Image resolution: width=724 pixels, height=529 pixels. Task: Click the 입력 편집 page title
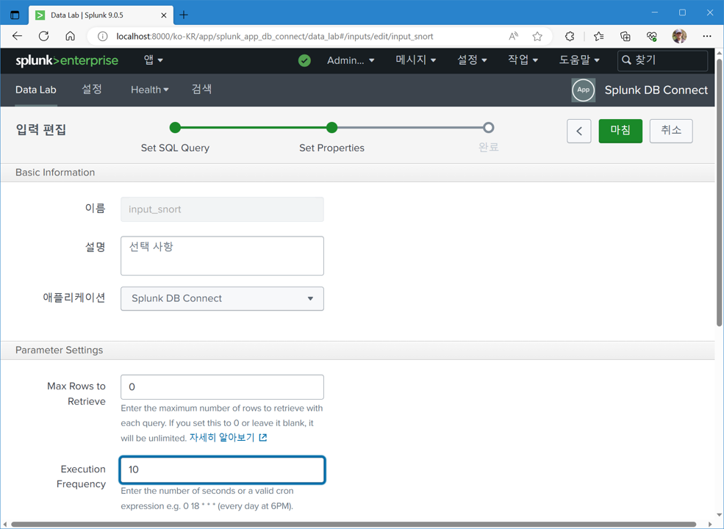41,130
